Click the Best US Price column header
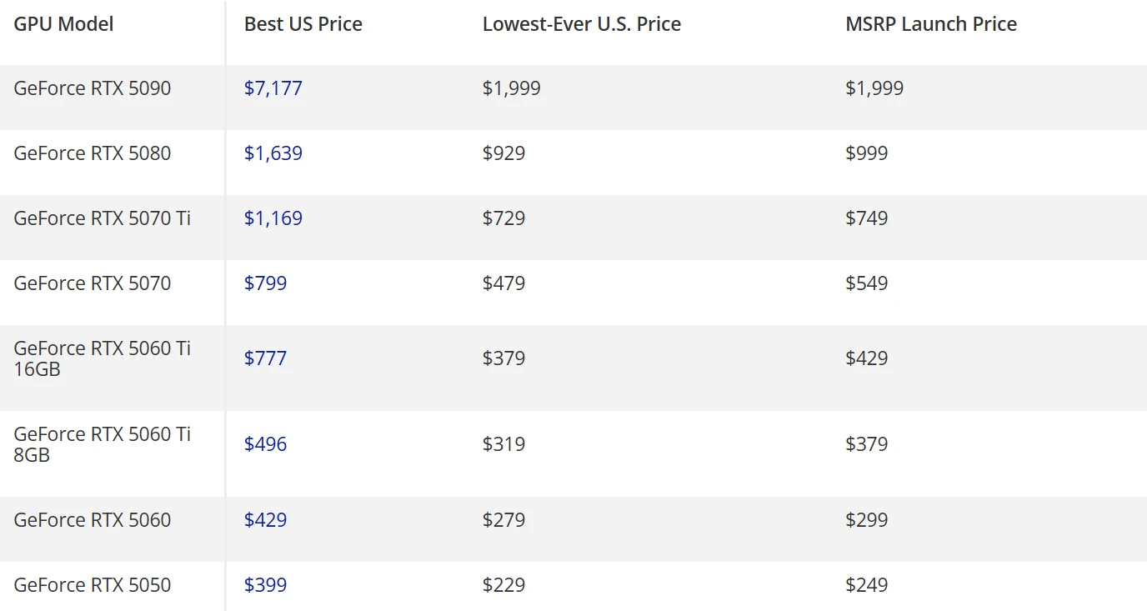Image resolution: width=1147 pixels, height=611 pixels. (x=303, y=24)
